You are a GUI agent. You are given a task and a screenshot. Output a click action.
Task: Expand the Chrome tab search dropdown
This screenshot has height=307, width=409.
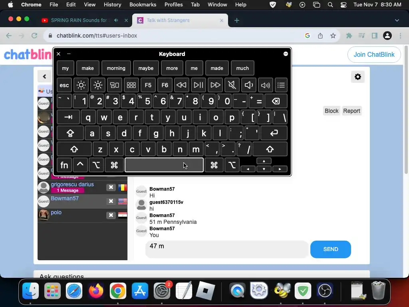(x=397, y=20)
